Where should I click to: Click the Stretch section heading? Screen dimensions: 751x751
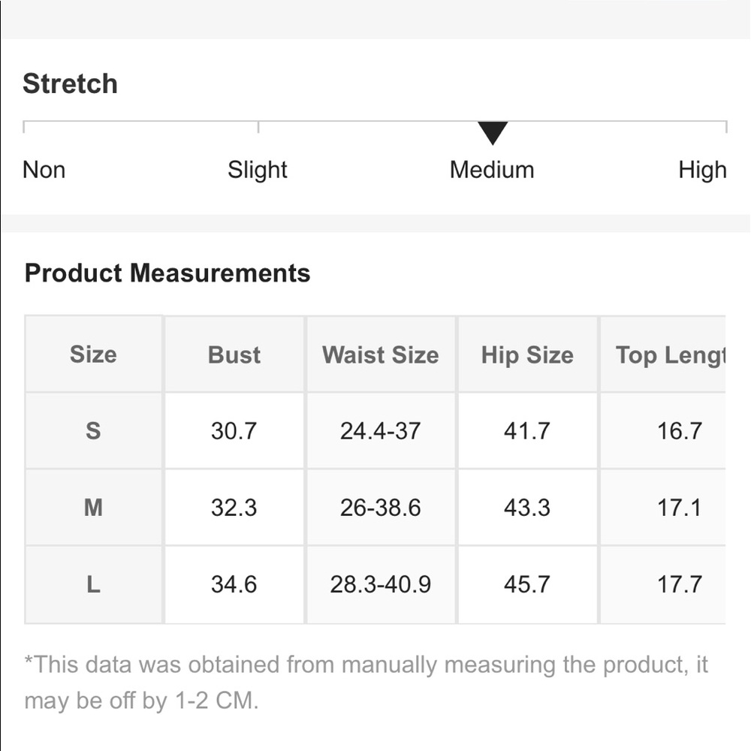[x=70, y=84]
